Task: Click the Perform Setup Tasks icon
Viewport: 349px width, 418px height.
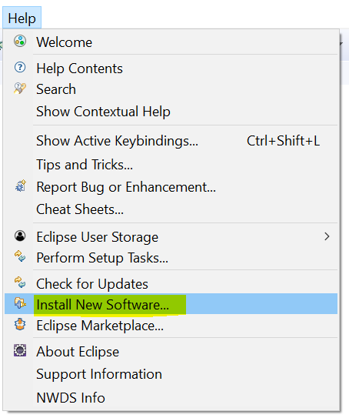Action: click(x=20, y=256)
